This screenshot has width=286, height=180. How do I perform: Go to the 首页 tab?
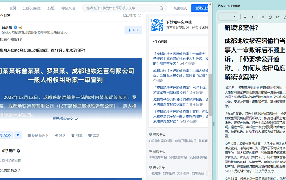click(x=12, y=8)
